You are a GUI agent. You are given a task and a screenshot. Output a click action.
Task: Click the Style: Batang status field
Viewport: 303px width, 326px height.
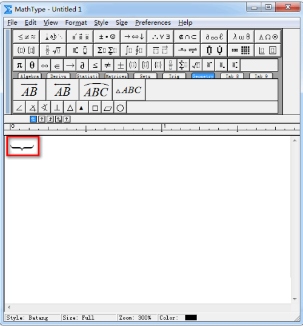32,318
